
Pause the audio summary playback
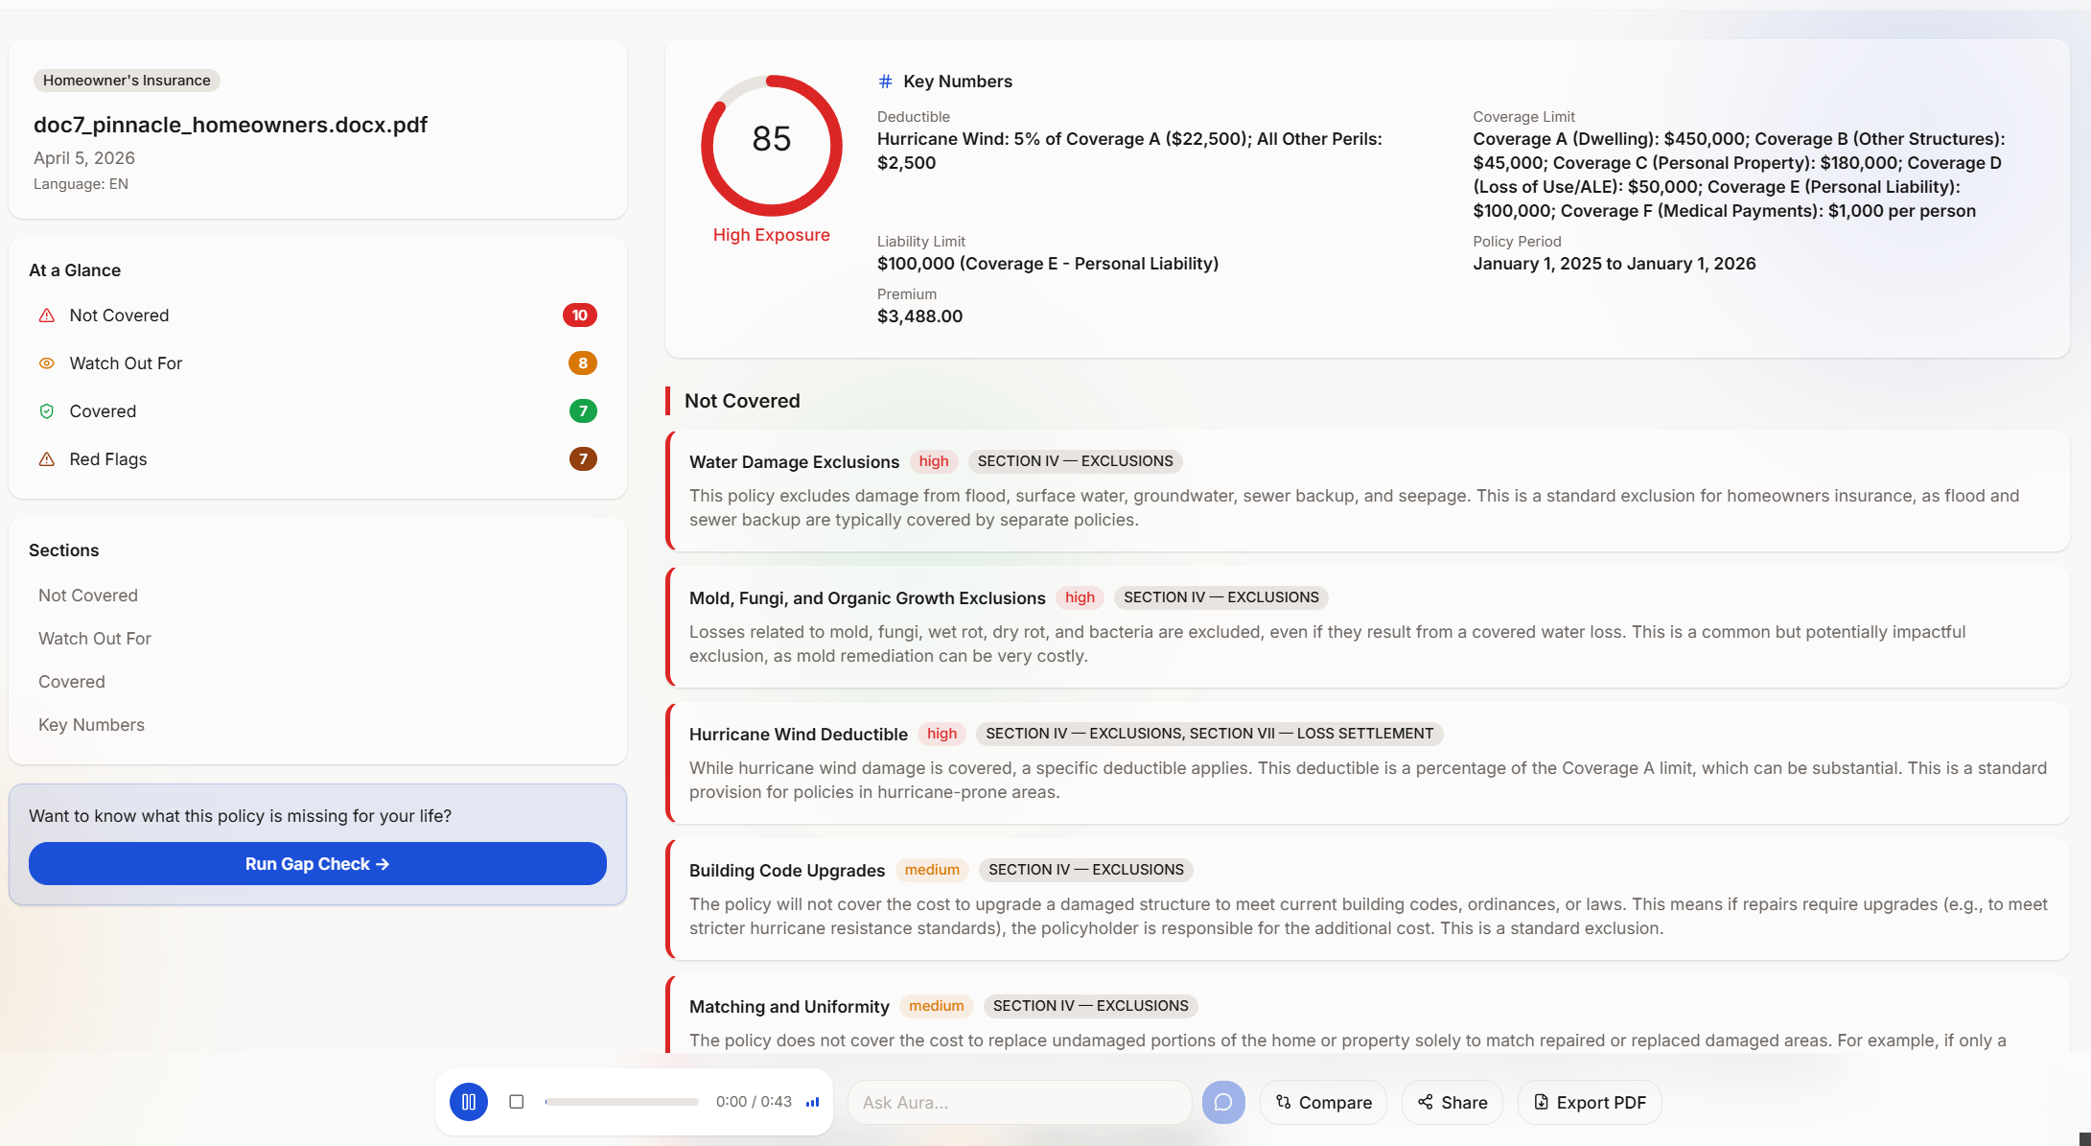[x=469, y=1102]
